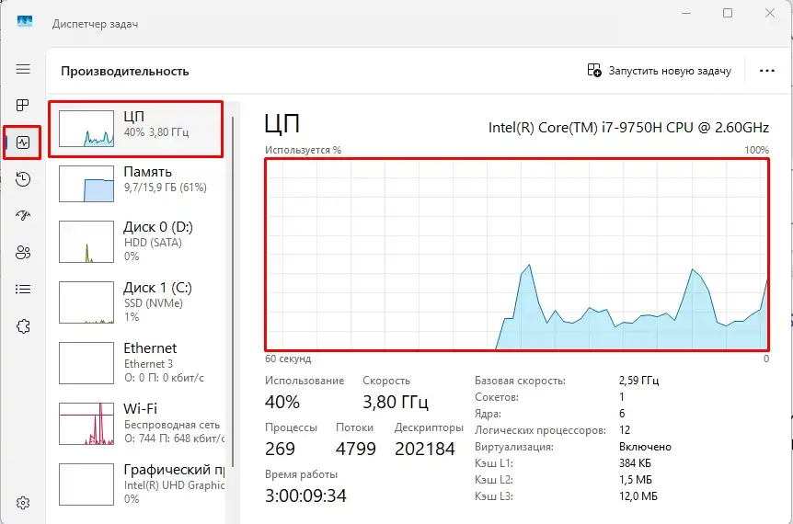Click the 'Включено' virtualization value
The height and width of the screenshot is (524, 793).
[645, 447]
